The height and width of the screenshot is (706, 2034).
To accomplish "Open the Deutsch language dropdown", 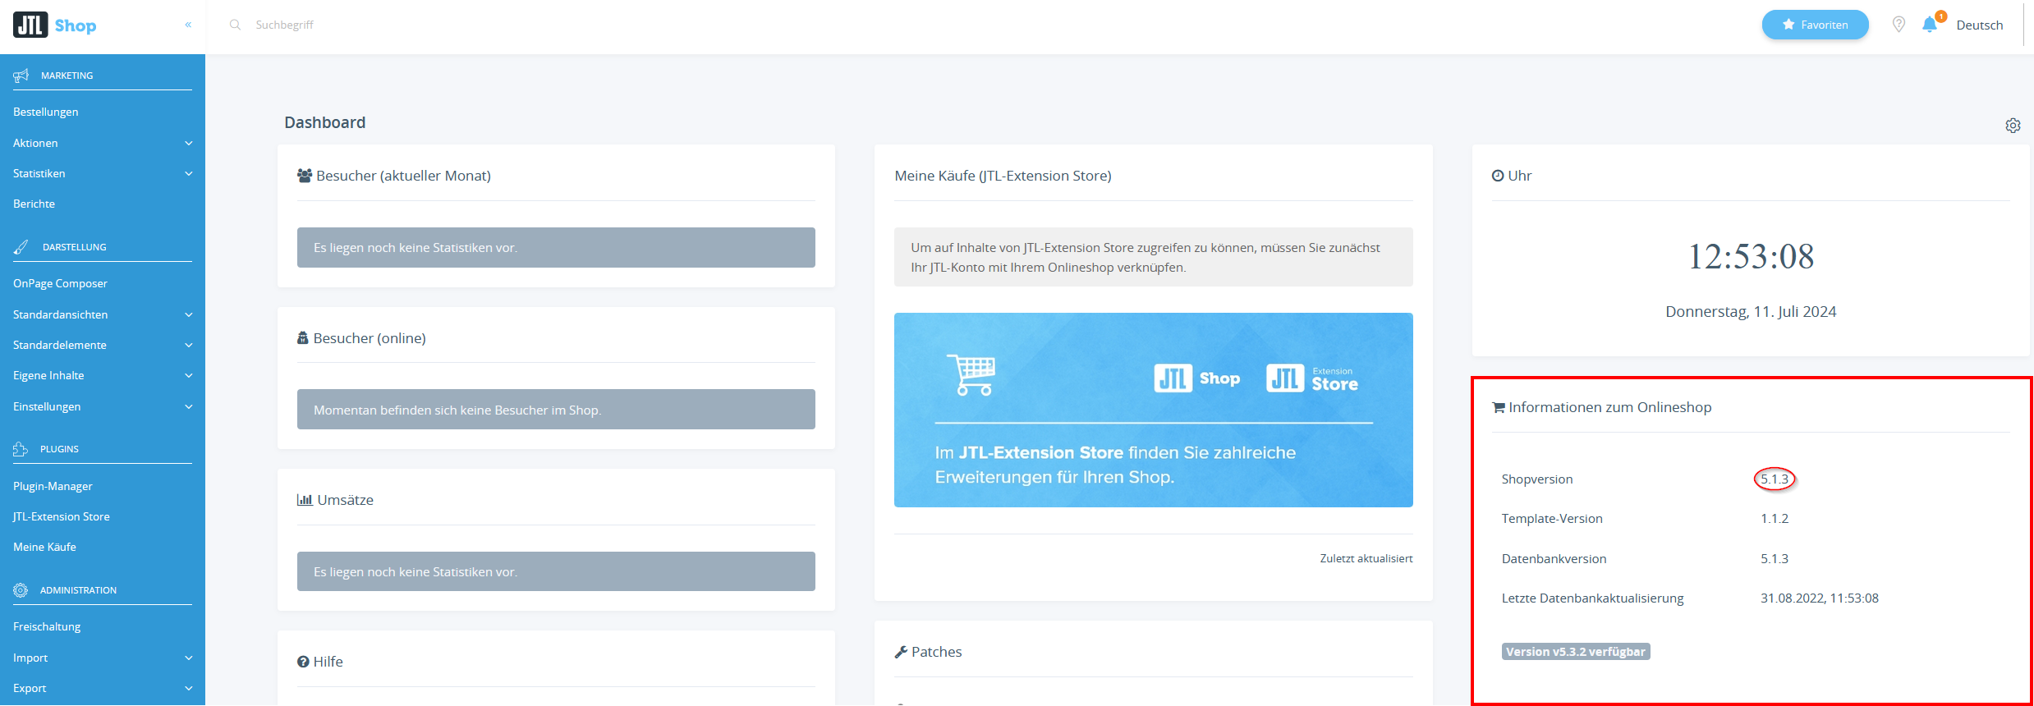I will pos(1979,25).
